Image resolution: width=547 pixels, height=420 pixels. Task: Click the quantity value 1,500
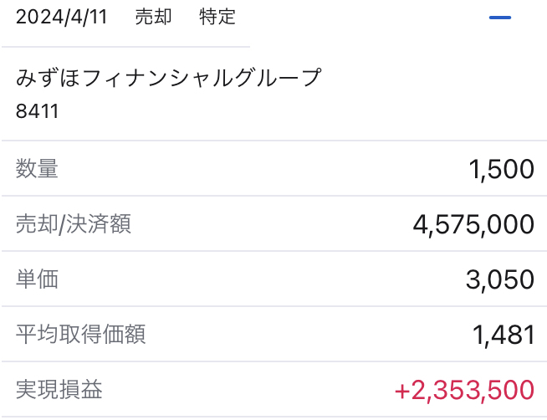(x=501, y=169)
